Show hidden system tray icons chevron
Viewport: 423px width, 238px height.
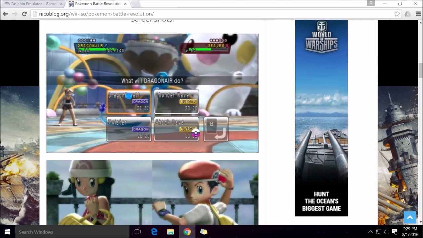click(x=370, y=232)
